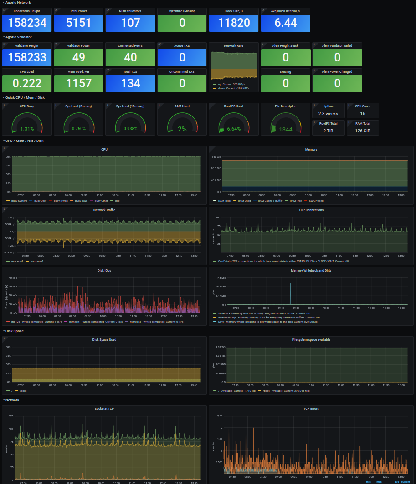Show info icon on Alert Power Changed panel

click(x=314, y=71)
